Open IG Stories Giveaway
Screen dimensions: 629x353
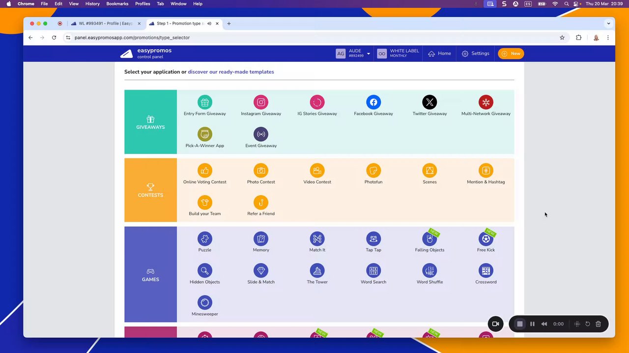[317, 106]
